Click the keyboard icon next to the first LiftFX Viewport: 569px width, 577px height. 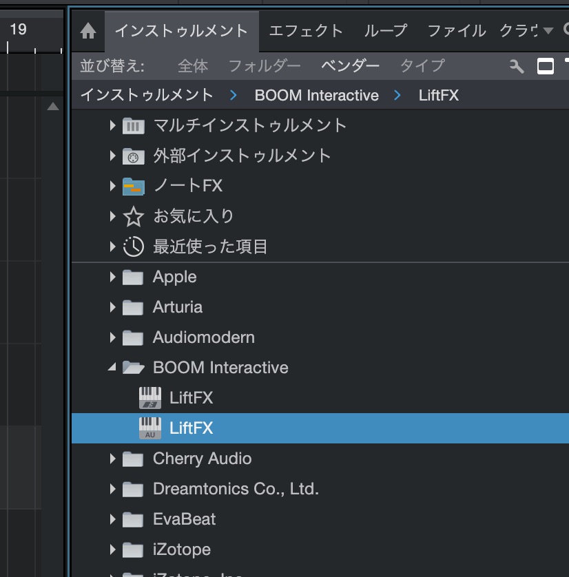(x=149, y=397)
